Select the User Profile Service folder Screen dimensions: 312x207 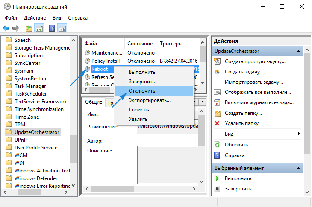[36, 147]
